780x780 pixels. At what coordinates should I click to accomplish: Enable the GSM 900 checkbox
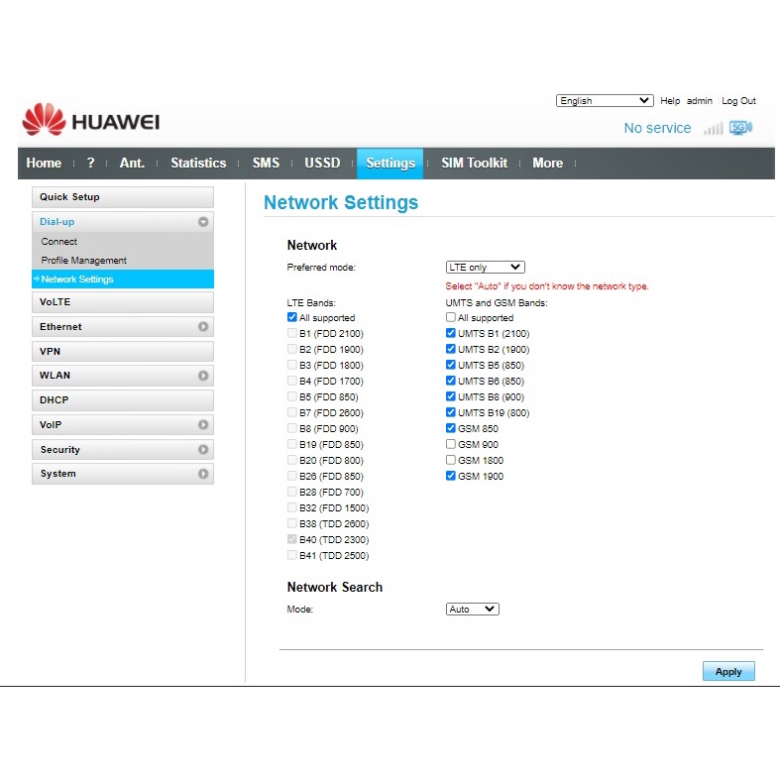[x=451, y=445]
